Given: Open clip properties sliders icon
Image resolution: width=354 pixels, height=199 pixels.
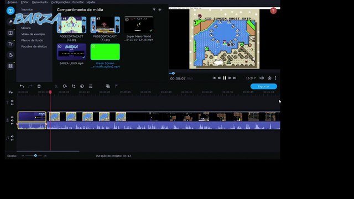Looking at the screenshot, I should click(91, 86).
